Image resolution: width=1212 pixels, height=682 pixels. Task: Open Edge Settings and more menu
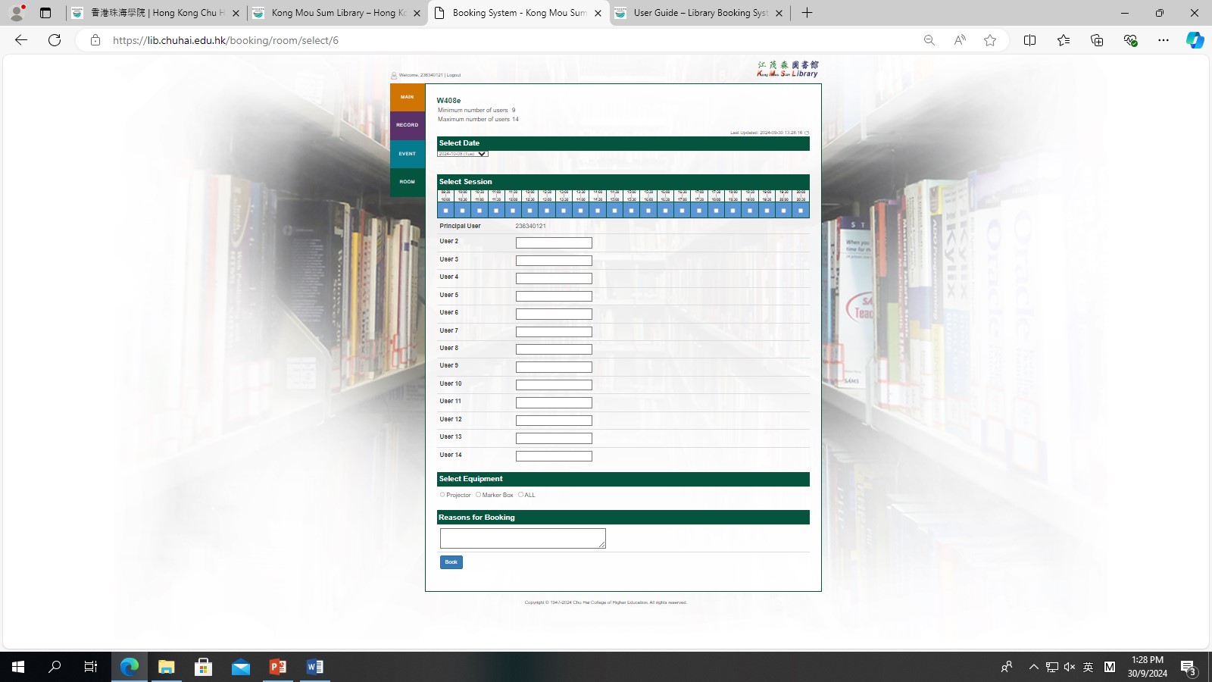pos(1164,40)
